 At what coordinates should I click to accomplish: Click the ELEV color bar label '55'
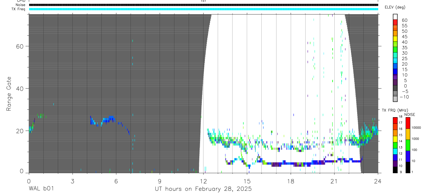coord(404,26)
